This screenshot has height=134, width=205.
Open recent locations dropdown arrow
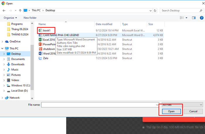(x=16, y=11)
